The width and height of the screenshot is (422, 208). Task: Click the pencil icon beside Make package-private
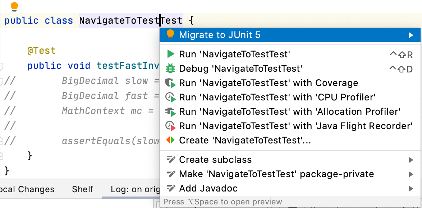[171, 174]
